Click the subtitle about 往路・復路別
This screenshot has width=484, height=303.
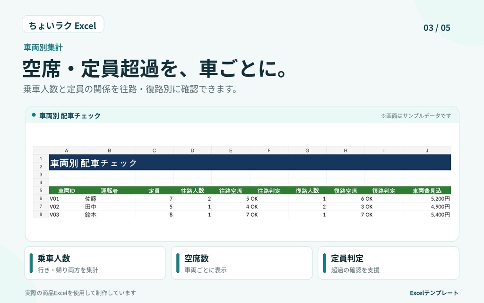[130, 89]
